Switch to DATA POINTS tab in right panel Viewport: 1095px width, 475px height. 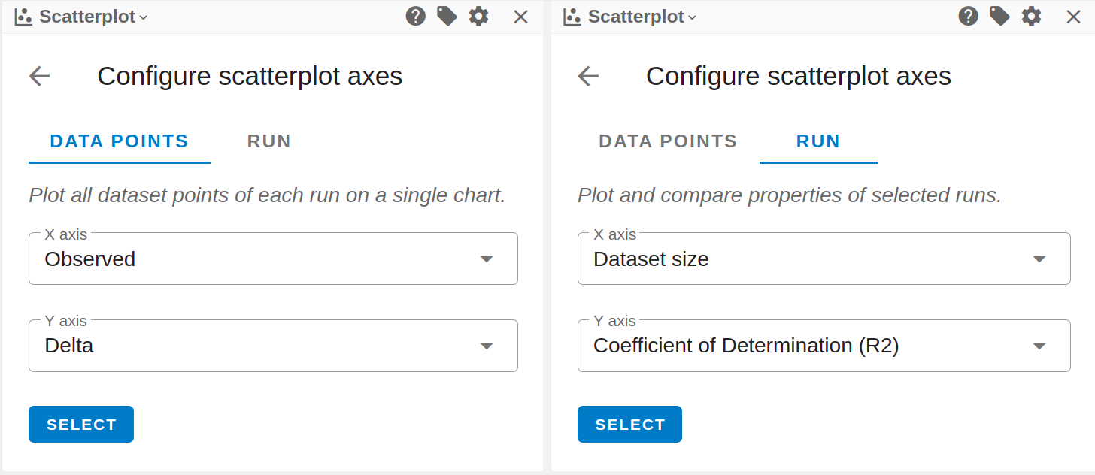pos(668,141)
